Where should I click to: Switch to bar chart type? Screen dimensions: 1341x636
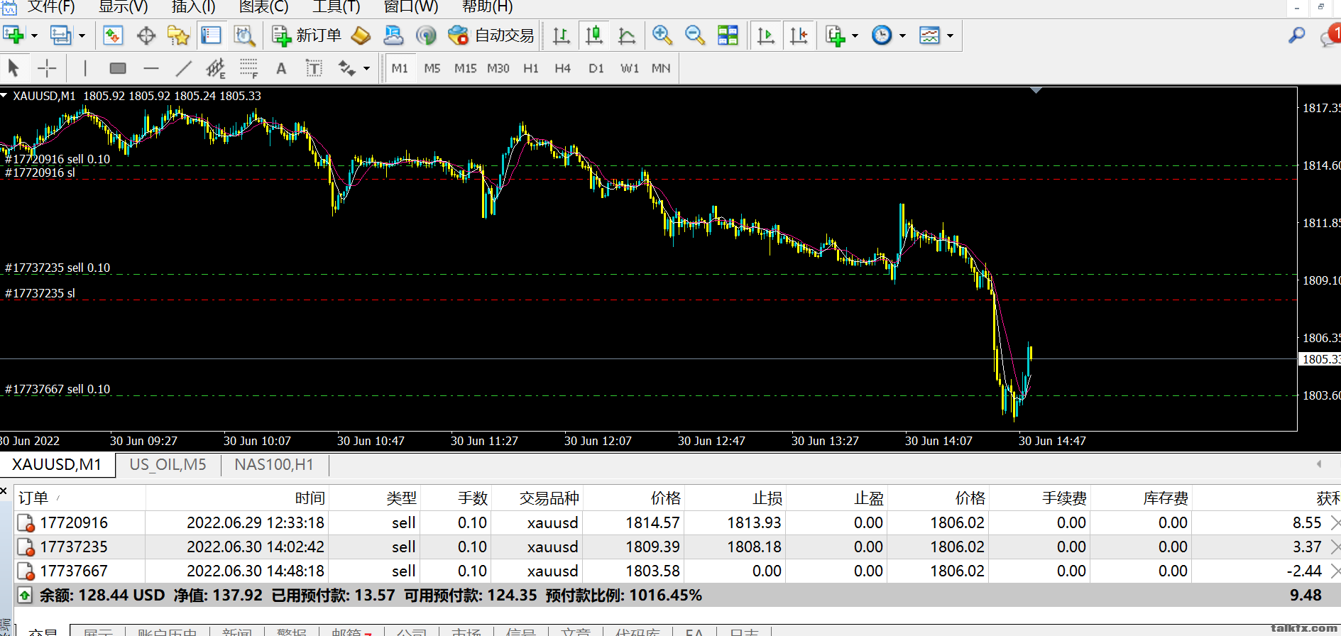561,35
